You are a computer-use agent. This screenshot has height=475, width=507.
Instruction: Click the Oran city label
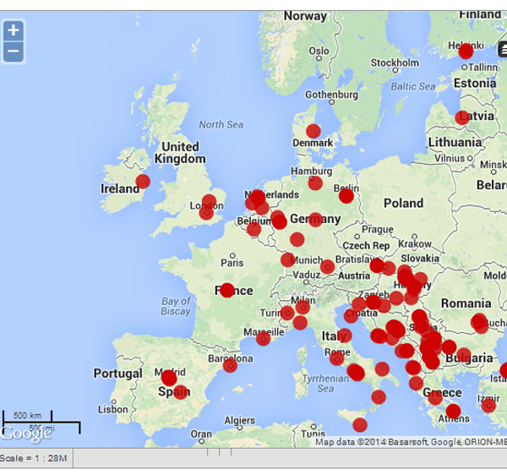[201, 434]
